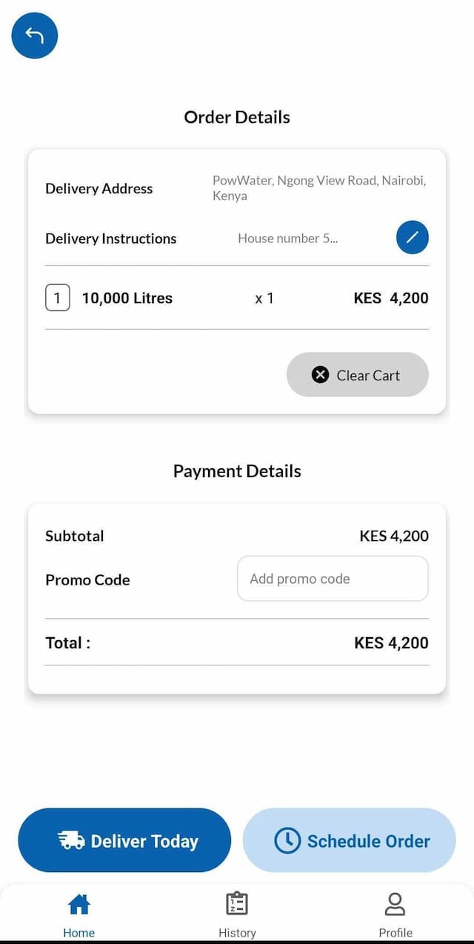Screen dimensions: 474x944
Task: Open the Profile person icon
Action: (395, 904)
